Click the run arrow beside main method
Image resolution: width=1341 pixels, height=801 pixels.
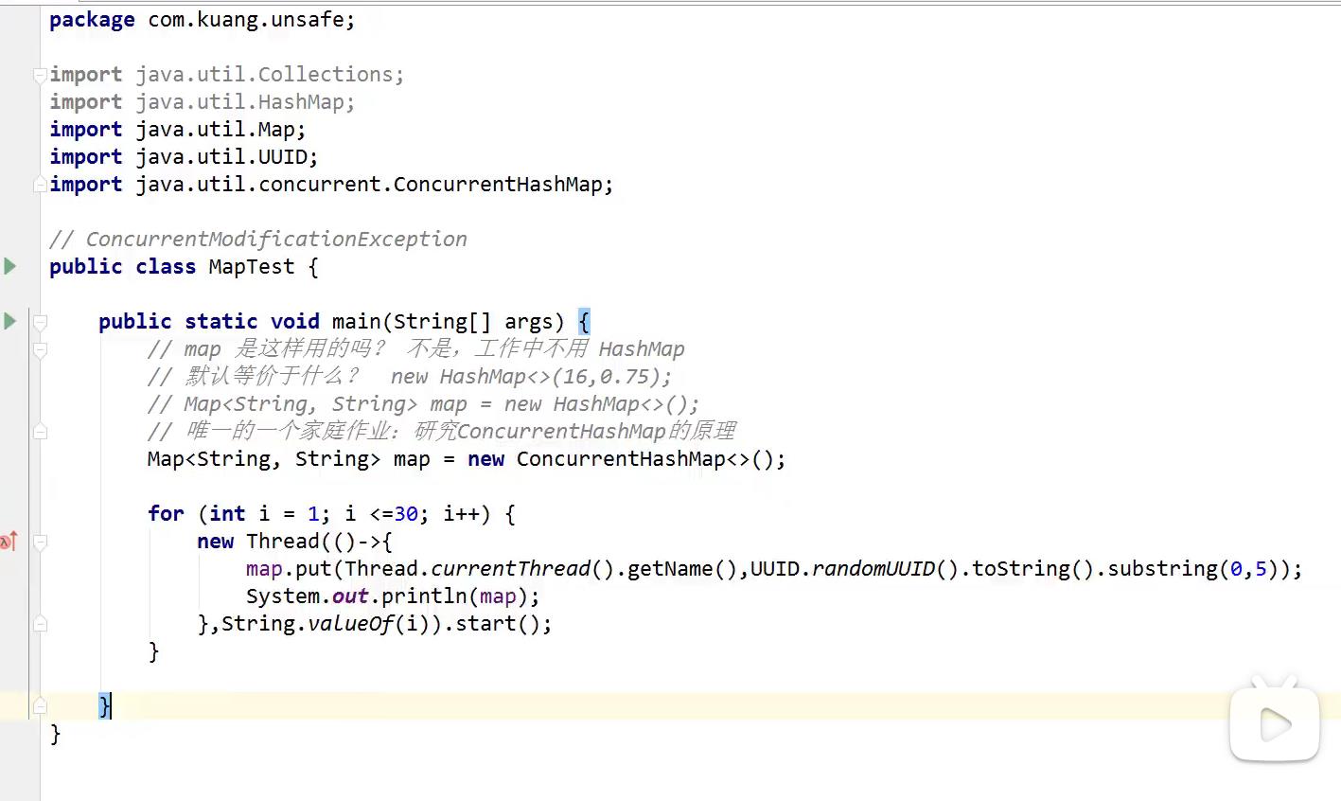click(x=10, y=321)
